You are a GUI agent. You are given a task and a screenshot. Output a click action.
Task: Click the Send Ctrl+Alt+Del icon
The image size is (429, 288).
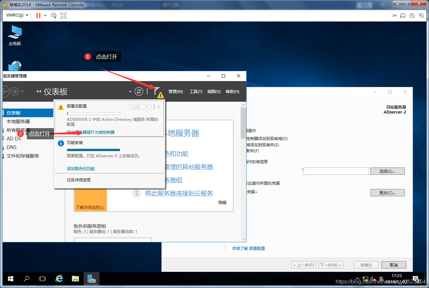click(x=54, y=16)
